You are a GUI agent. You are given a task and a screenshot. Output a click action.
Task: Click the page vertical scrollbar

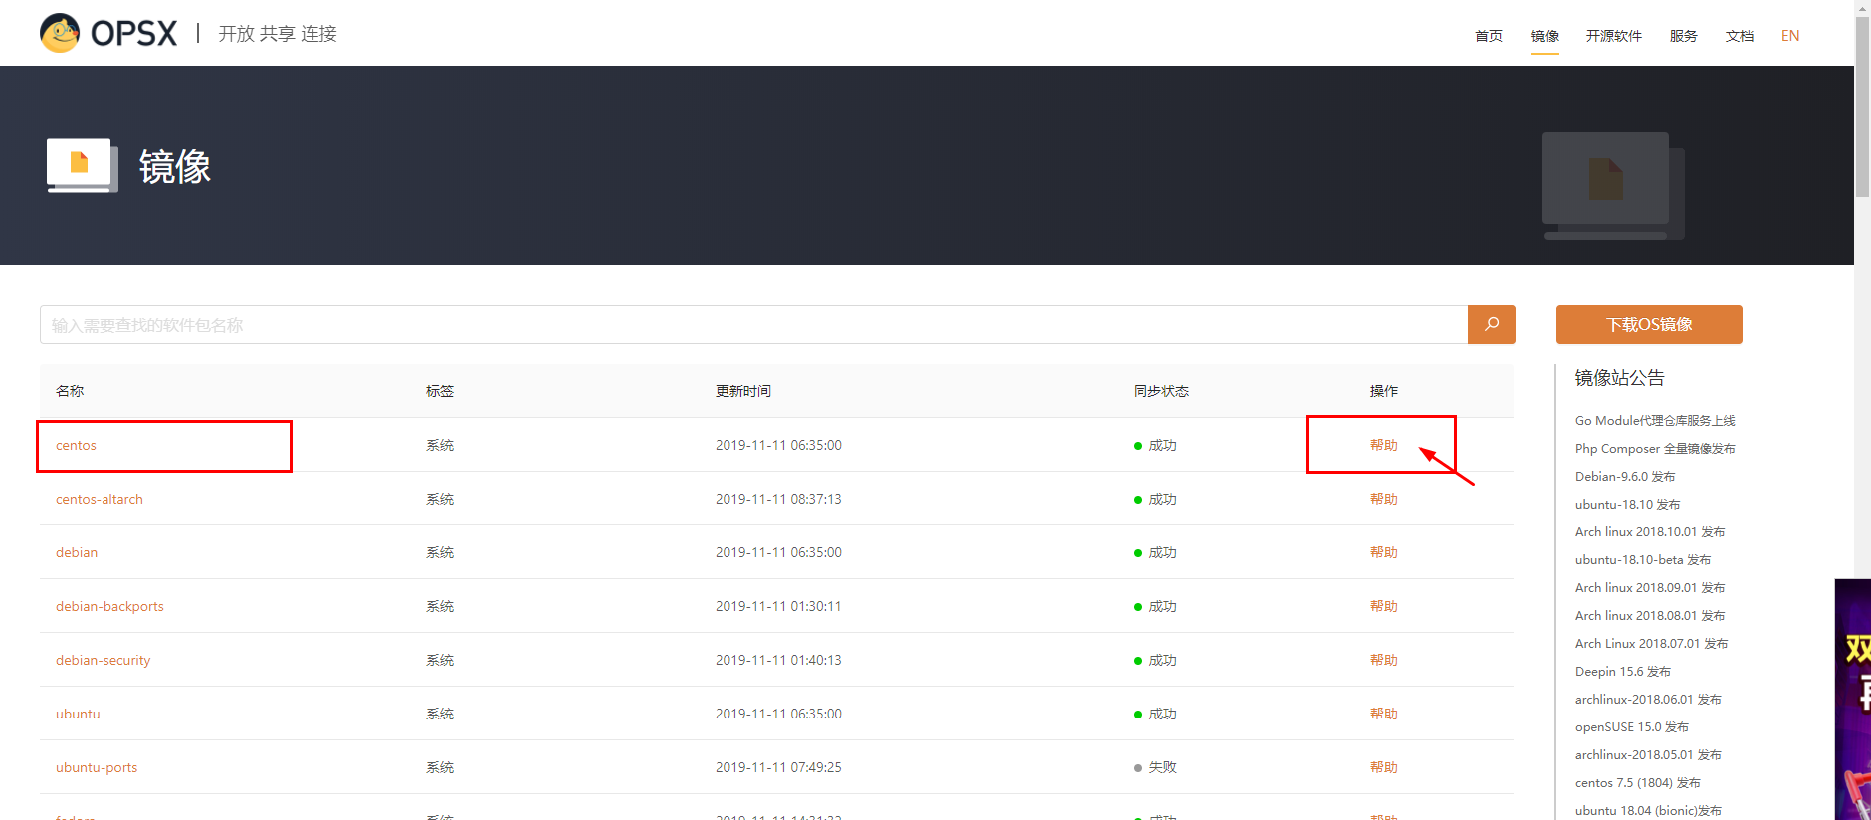coord(1862,109)
